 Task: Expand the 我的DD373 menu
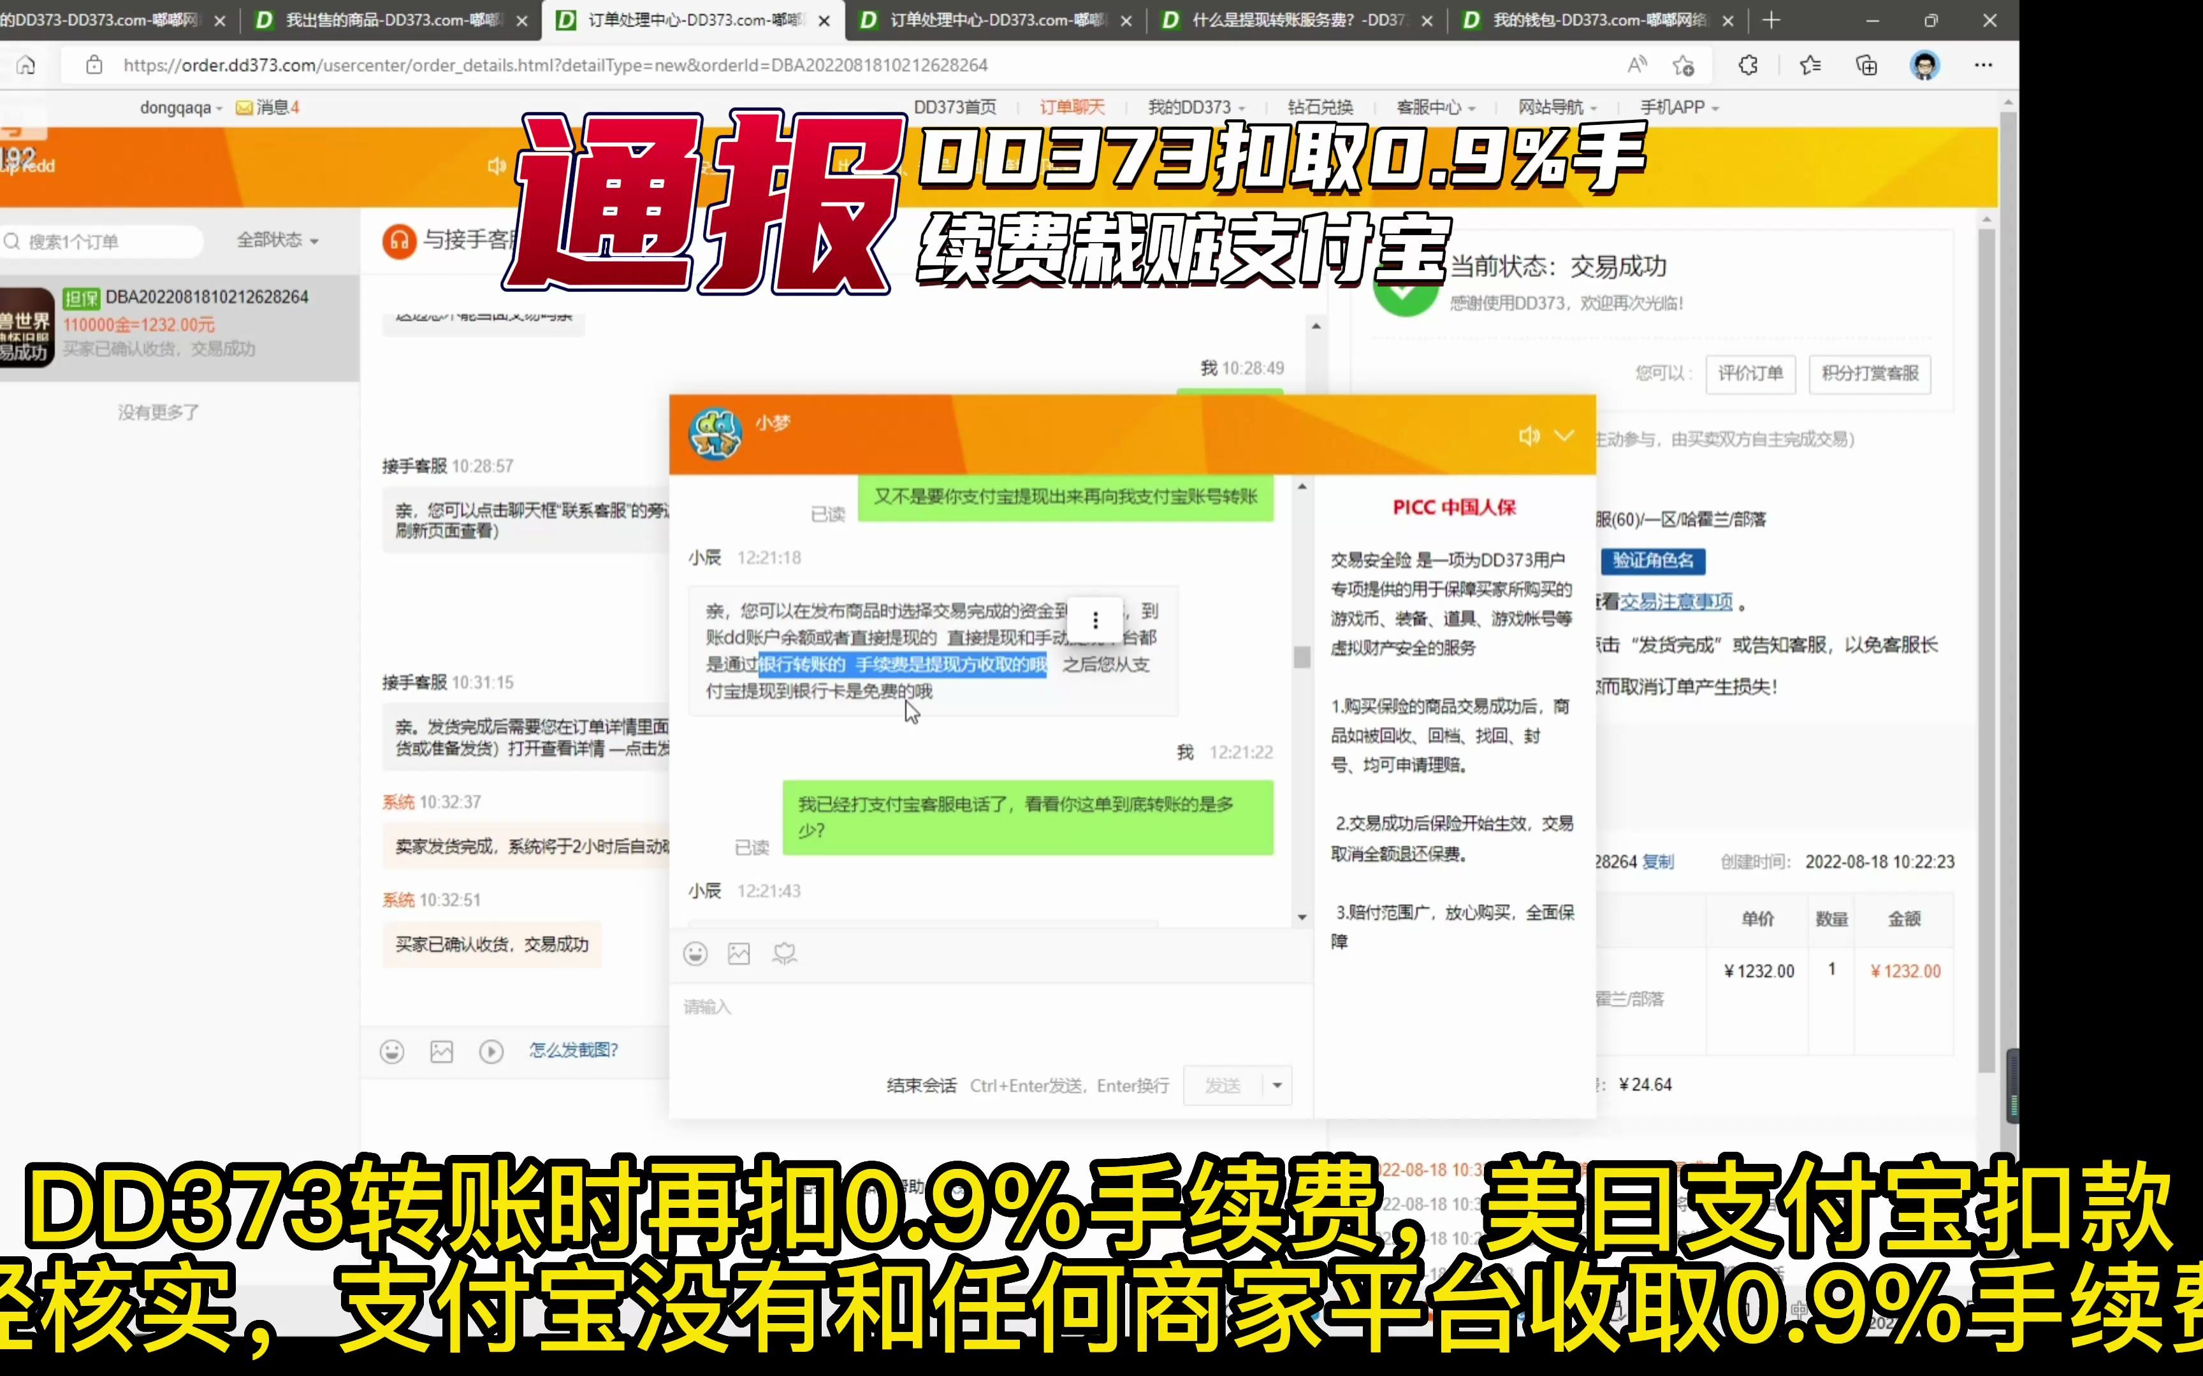(x=1196, y=108)
